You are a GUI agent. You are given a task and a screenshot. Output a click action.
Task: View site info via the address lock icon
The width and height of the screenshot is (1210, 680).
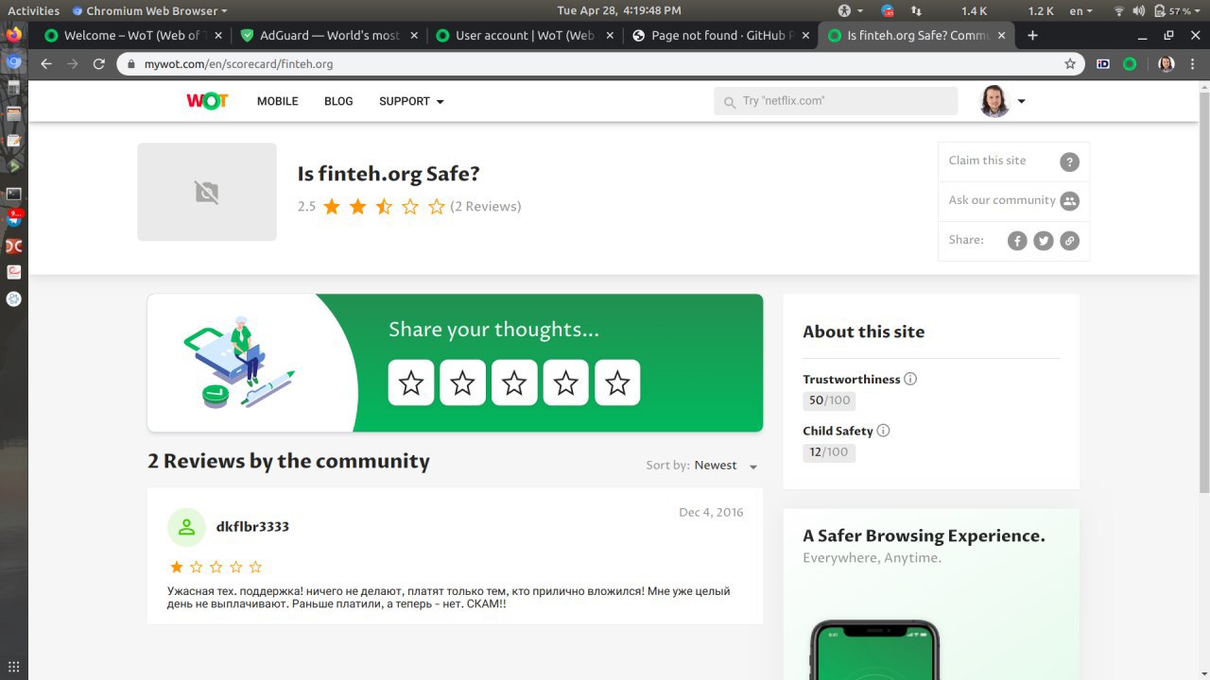point(131,64)
